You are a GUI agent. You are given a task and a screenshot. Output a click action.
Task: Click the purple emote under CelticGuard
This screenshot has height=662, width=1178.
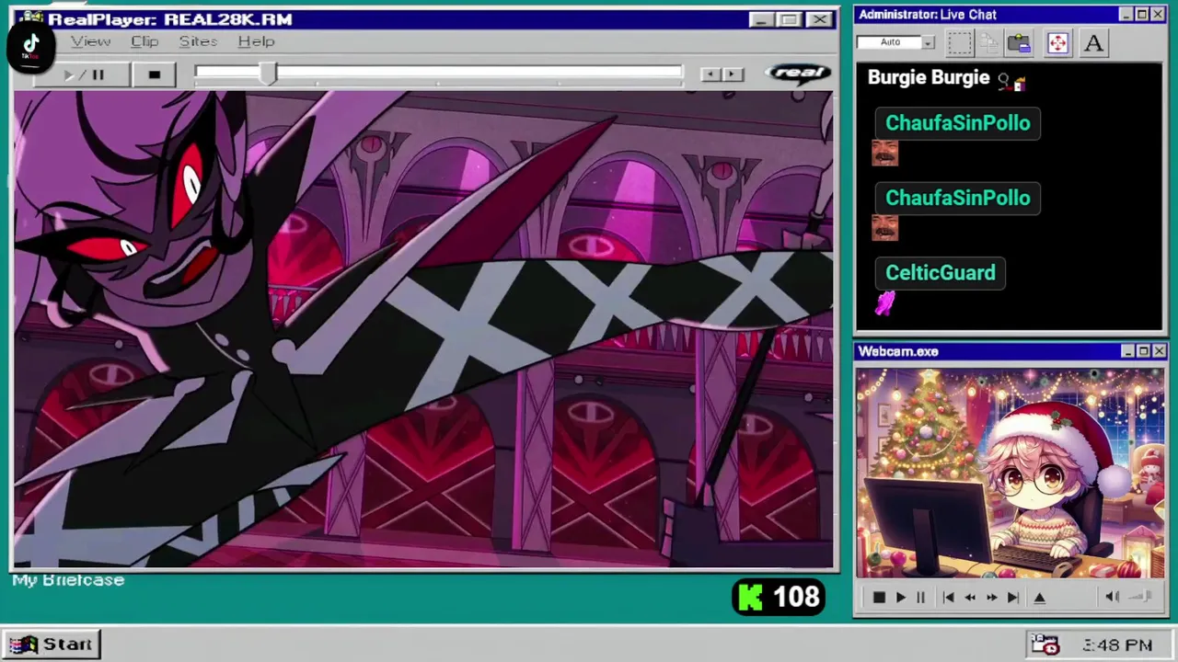(884, 303)
